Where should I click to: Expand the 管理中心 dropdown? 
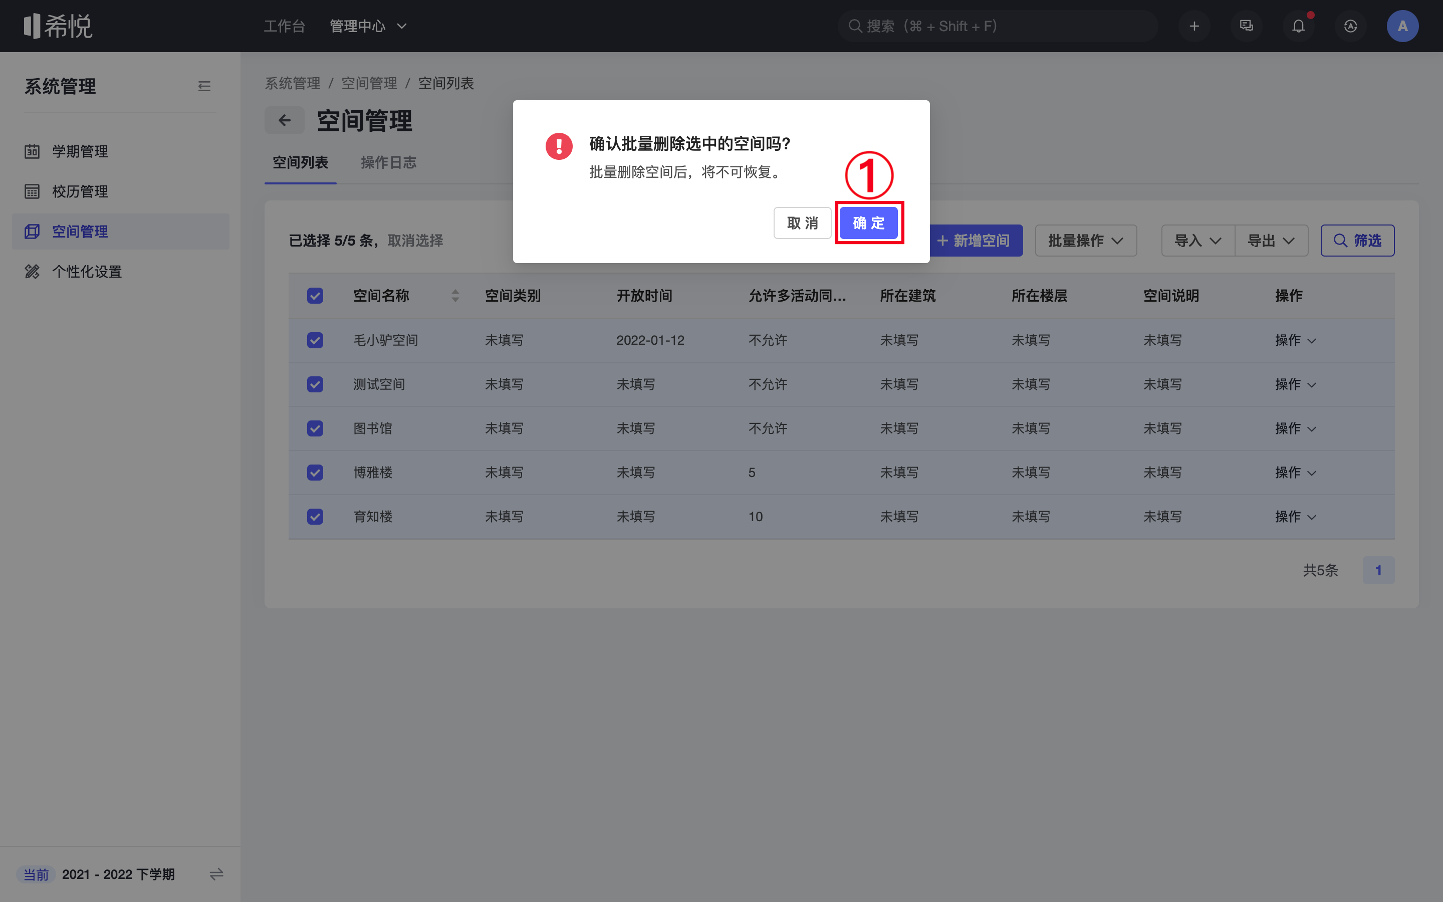point(368,26)
